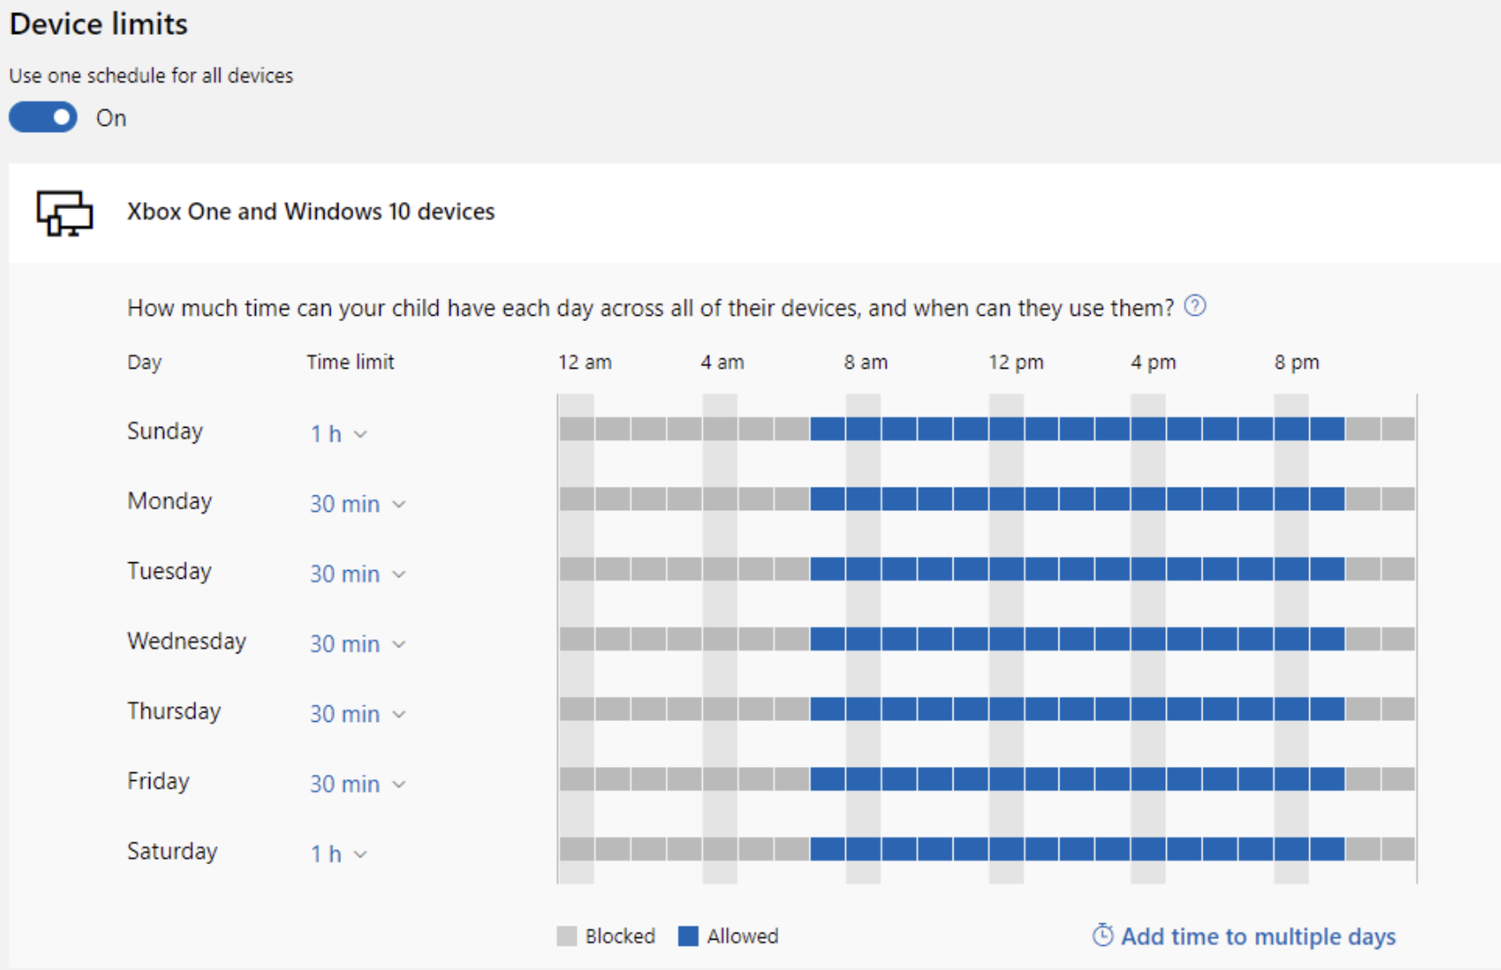
Task: Click Monday's 8 am schedule block
Action: tap(863, 499)
